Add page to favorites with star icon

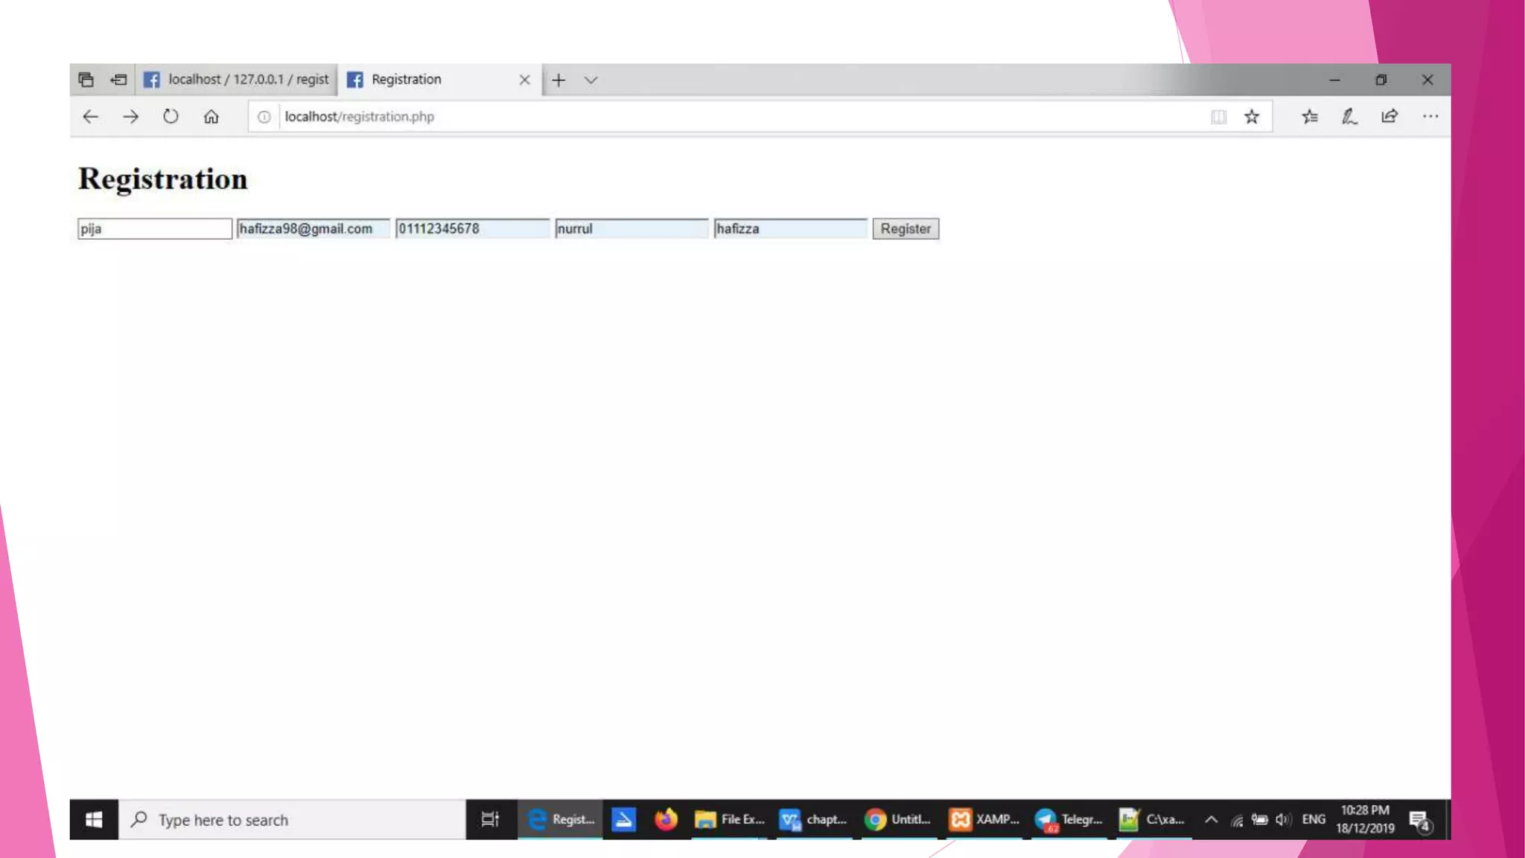(x=1252, y=117)
